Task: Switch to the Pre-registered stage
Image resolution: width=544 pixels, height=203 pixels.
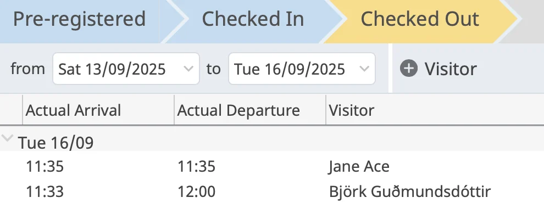Action: pos(80,19)
